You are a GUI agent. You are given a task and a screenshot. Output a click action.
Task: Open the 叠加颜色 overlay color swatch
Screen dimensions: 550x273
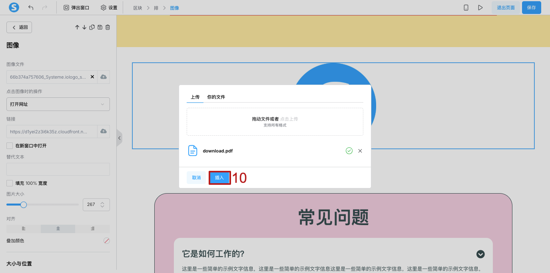coord(107,241)
